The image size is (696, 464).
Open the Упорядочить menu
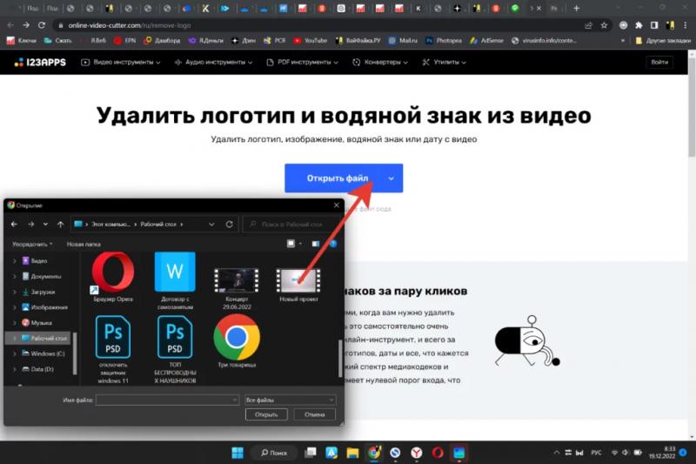click(32, 245)
